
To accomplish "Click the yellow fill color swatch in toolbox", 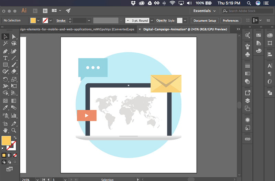I will click(x=6, y=141).
